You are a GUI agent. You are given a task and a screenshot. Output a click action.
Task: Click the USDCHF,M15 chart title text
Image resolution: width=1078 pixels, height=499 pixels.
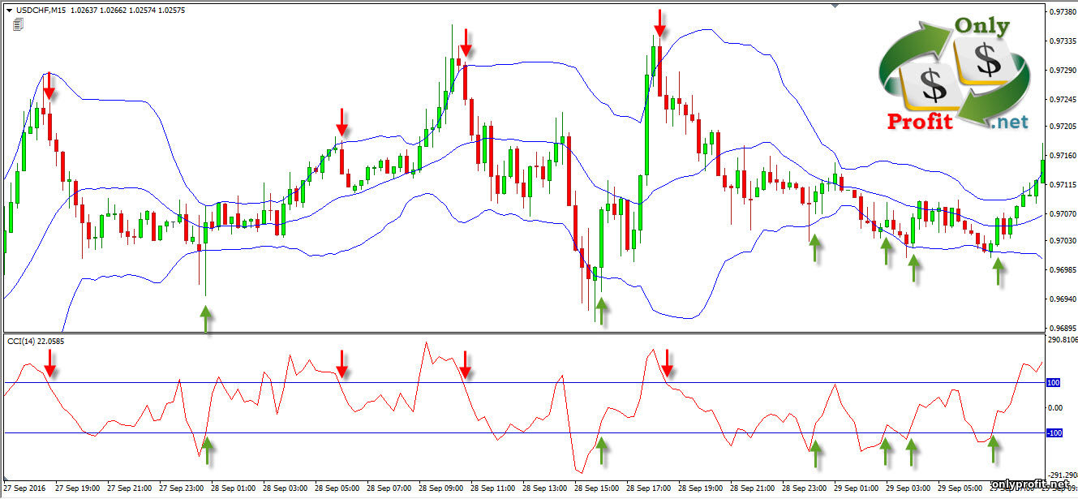tap(41, 10)
